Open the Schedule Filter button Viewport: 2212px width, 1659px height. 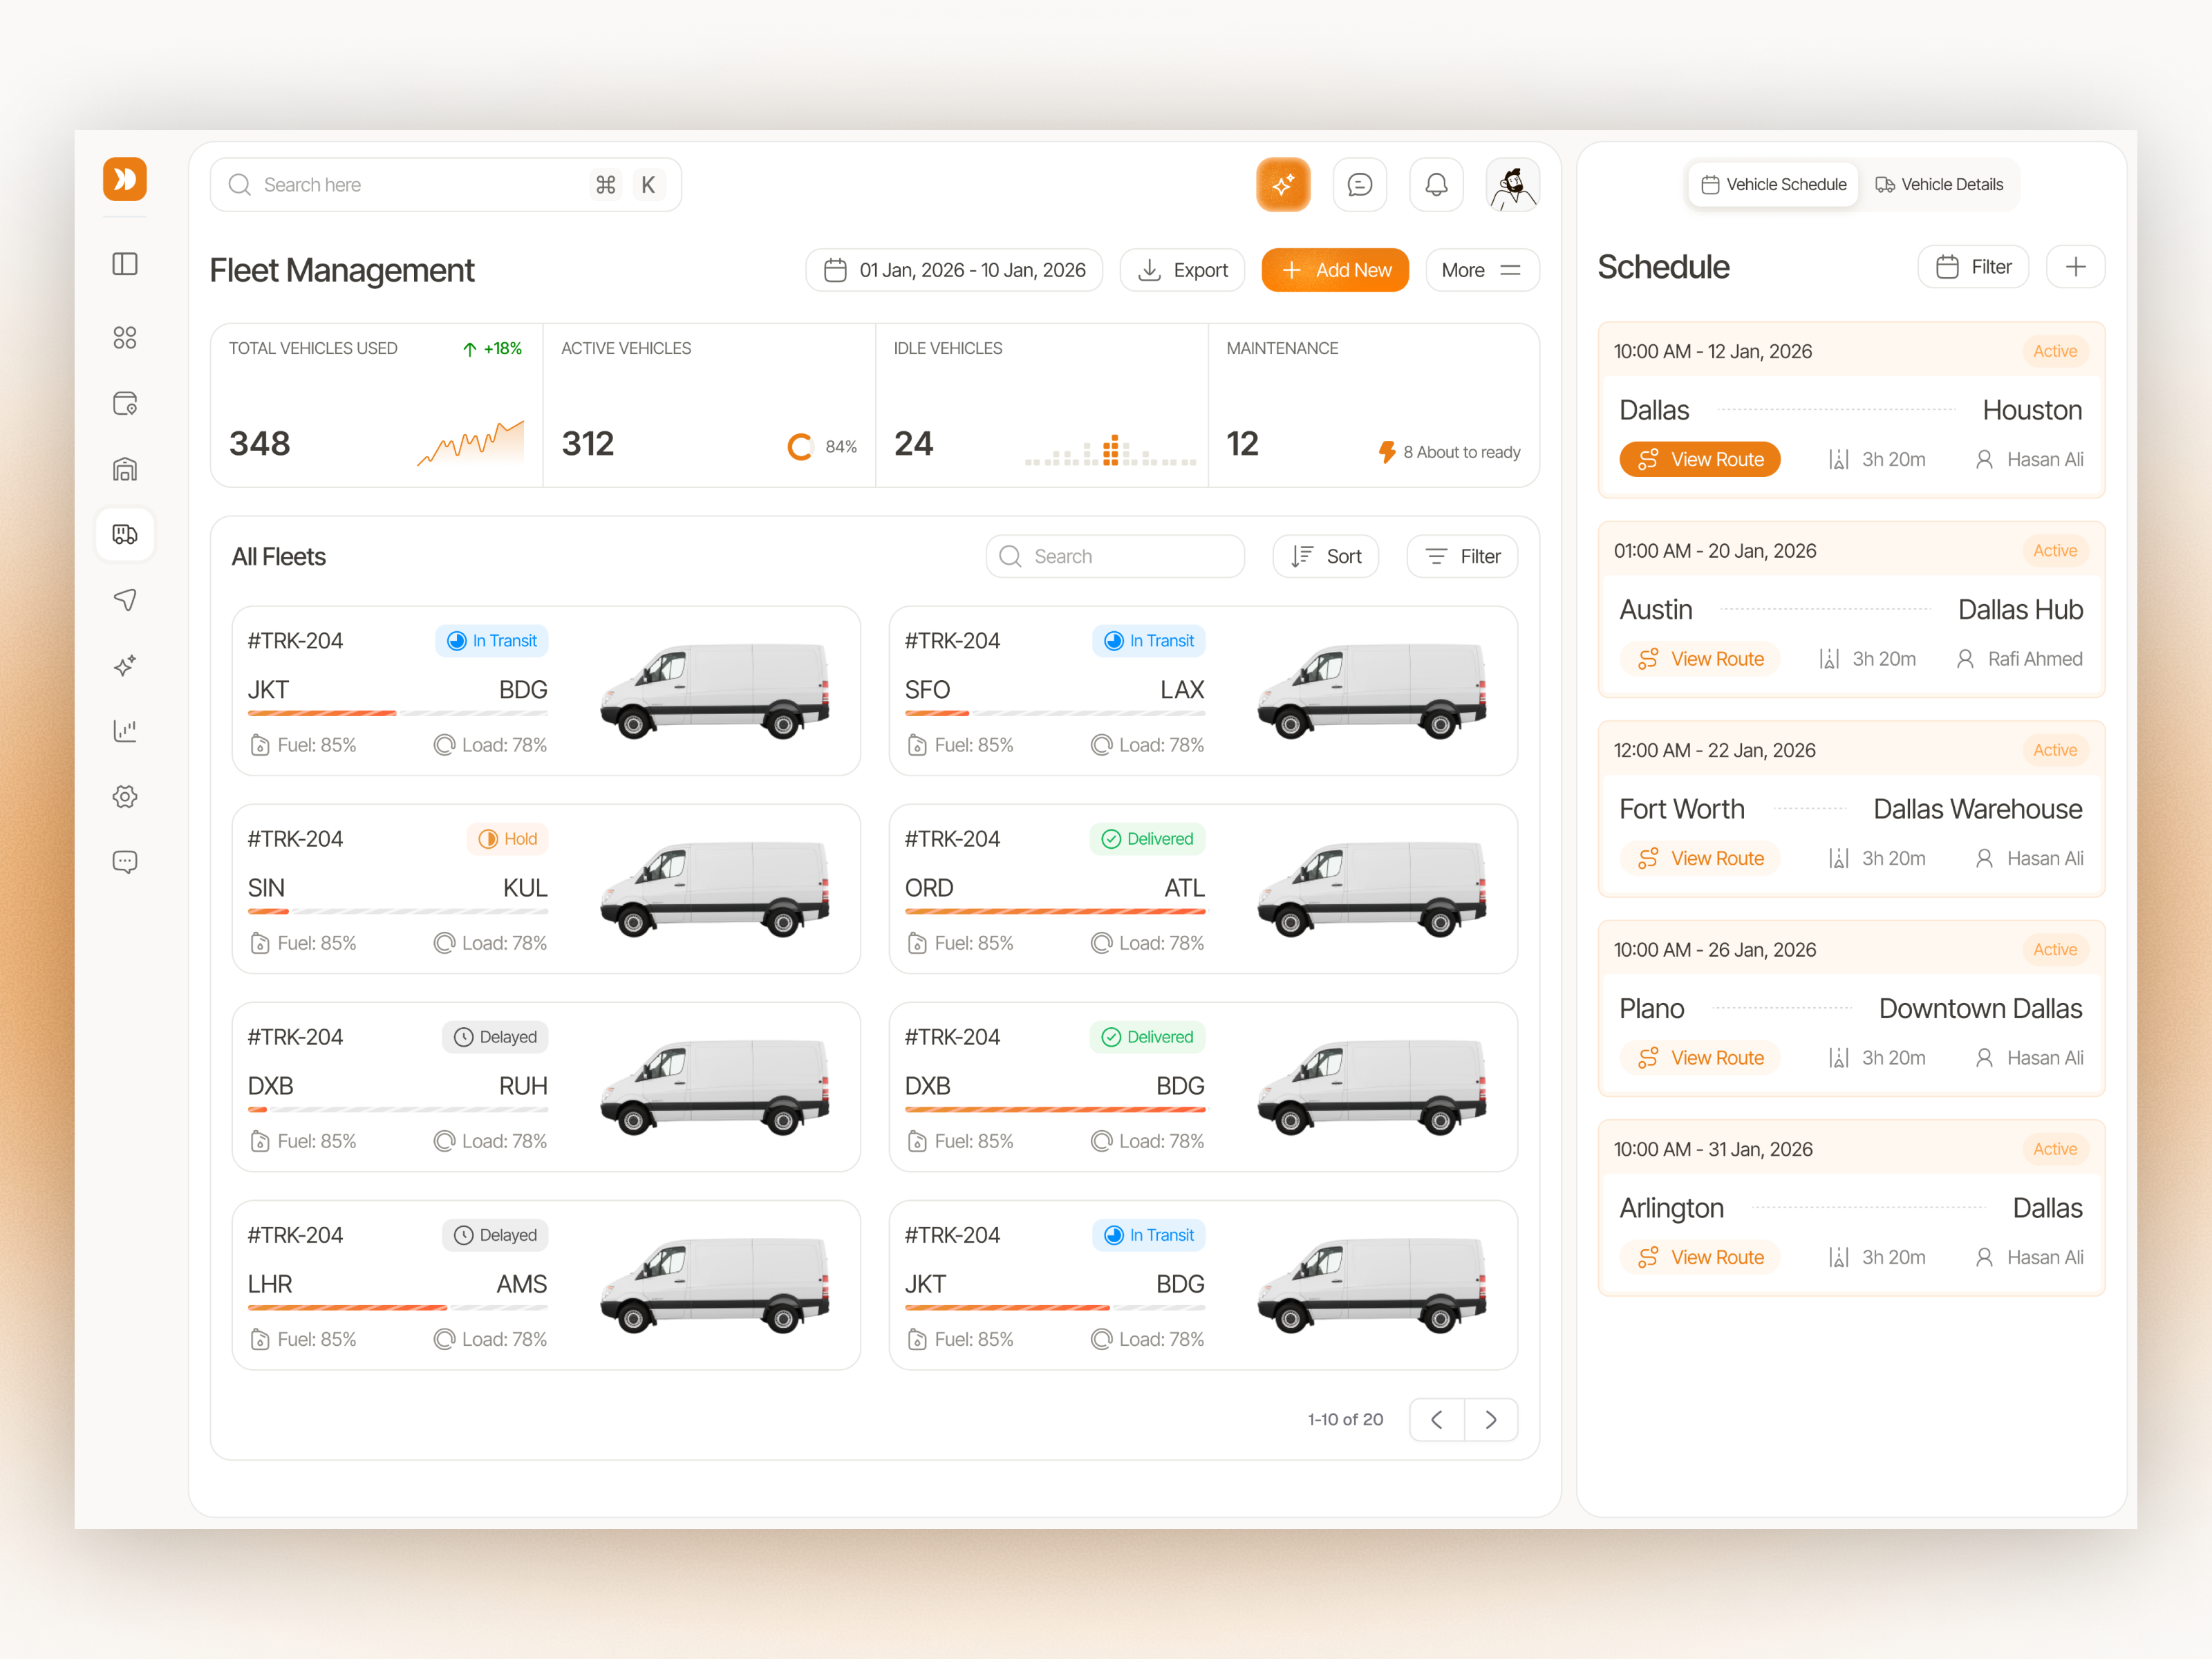(1974, 267)
